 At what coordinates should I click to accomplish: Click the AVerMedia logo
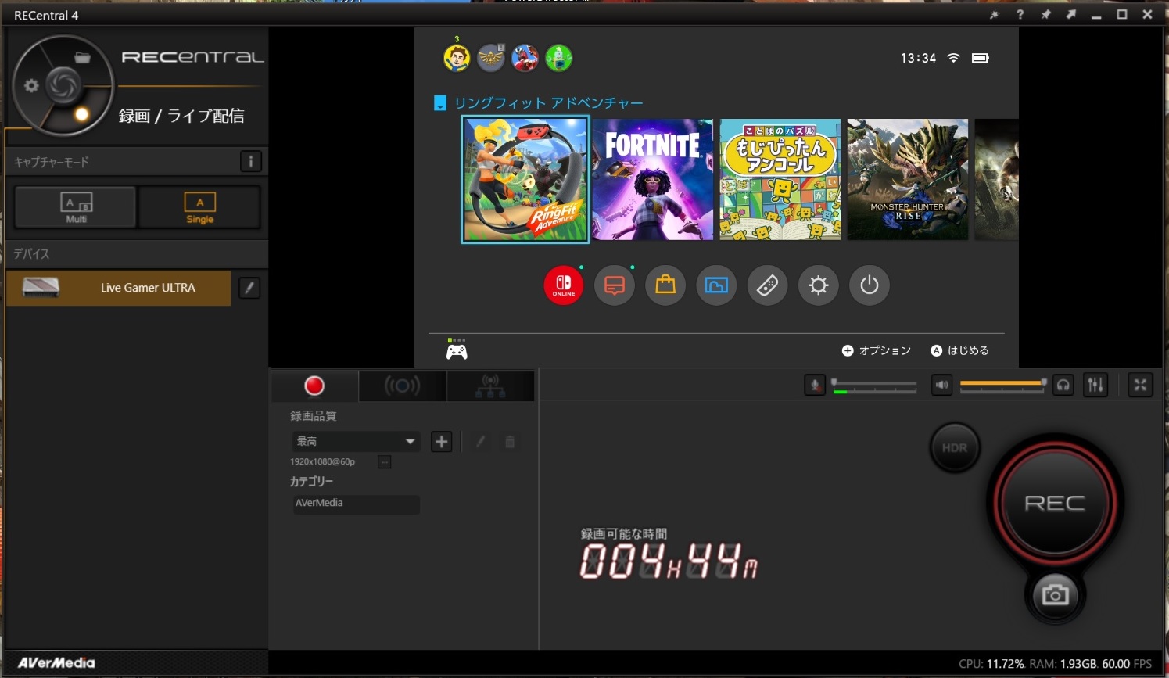tap(56, 663)
